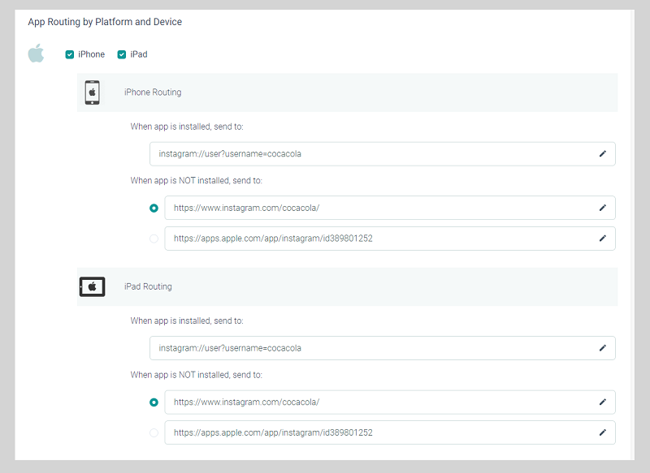Select iPad instagram.com fallback radio button
The width and height of the screenshot is (650, 473).
[x=154, y=402]
